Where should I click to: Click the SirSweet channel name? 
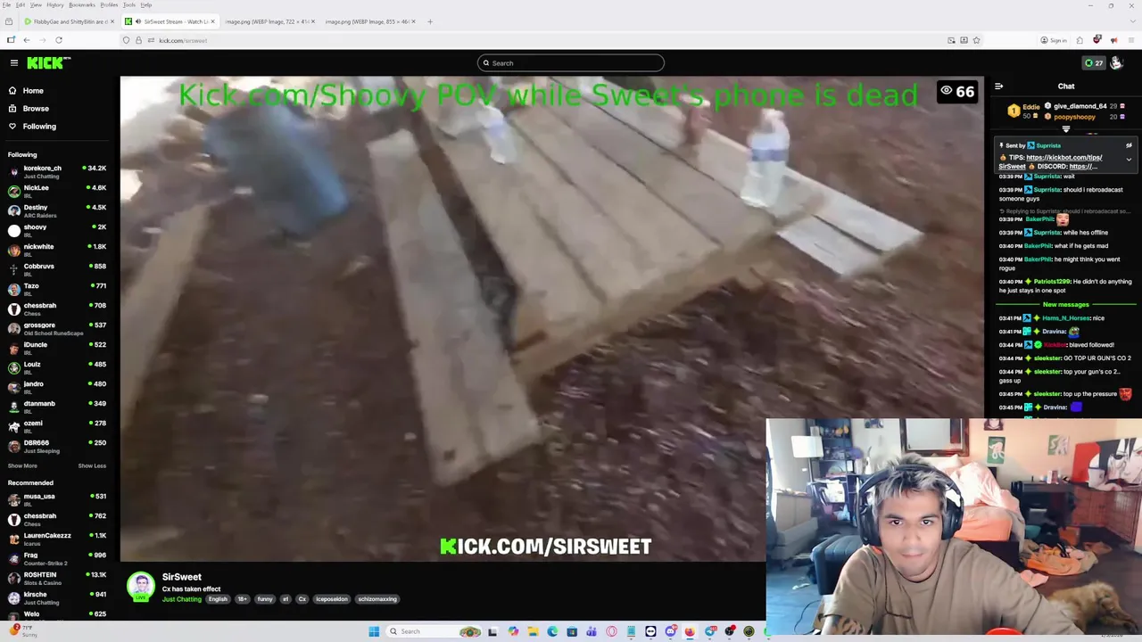182,577
